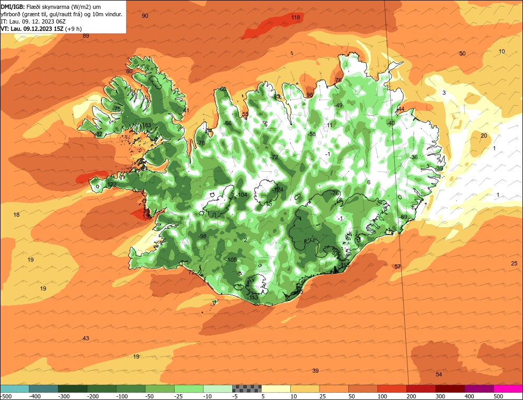Screen dimensions: 523x400
Task: Click the green -100 to -50 legend swatch
Action: [130, 388]
